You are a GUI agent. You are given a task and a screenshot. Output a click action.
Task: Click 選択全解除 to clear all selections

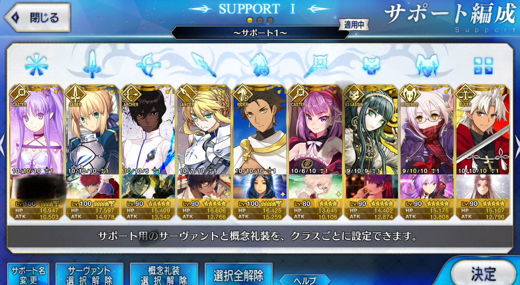click(x=238, y=274)
